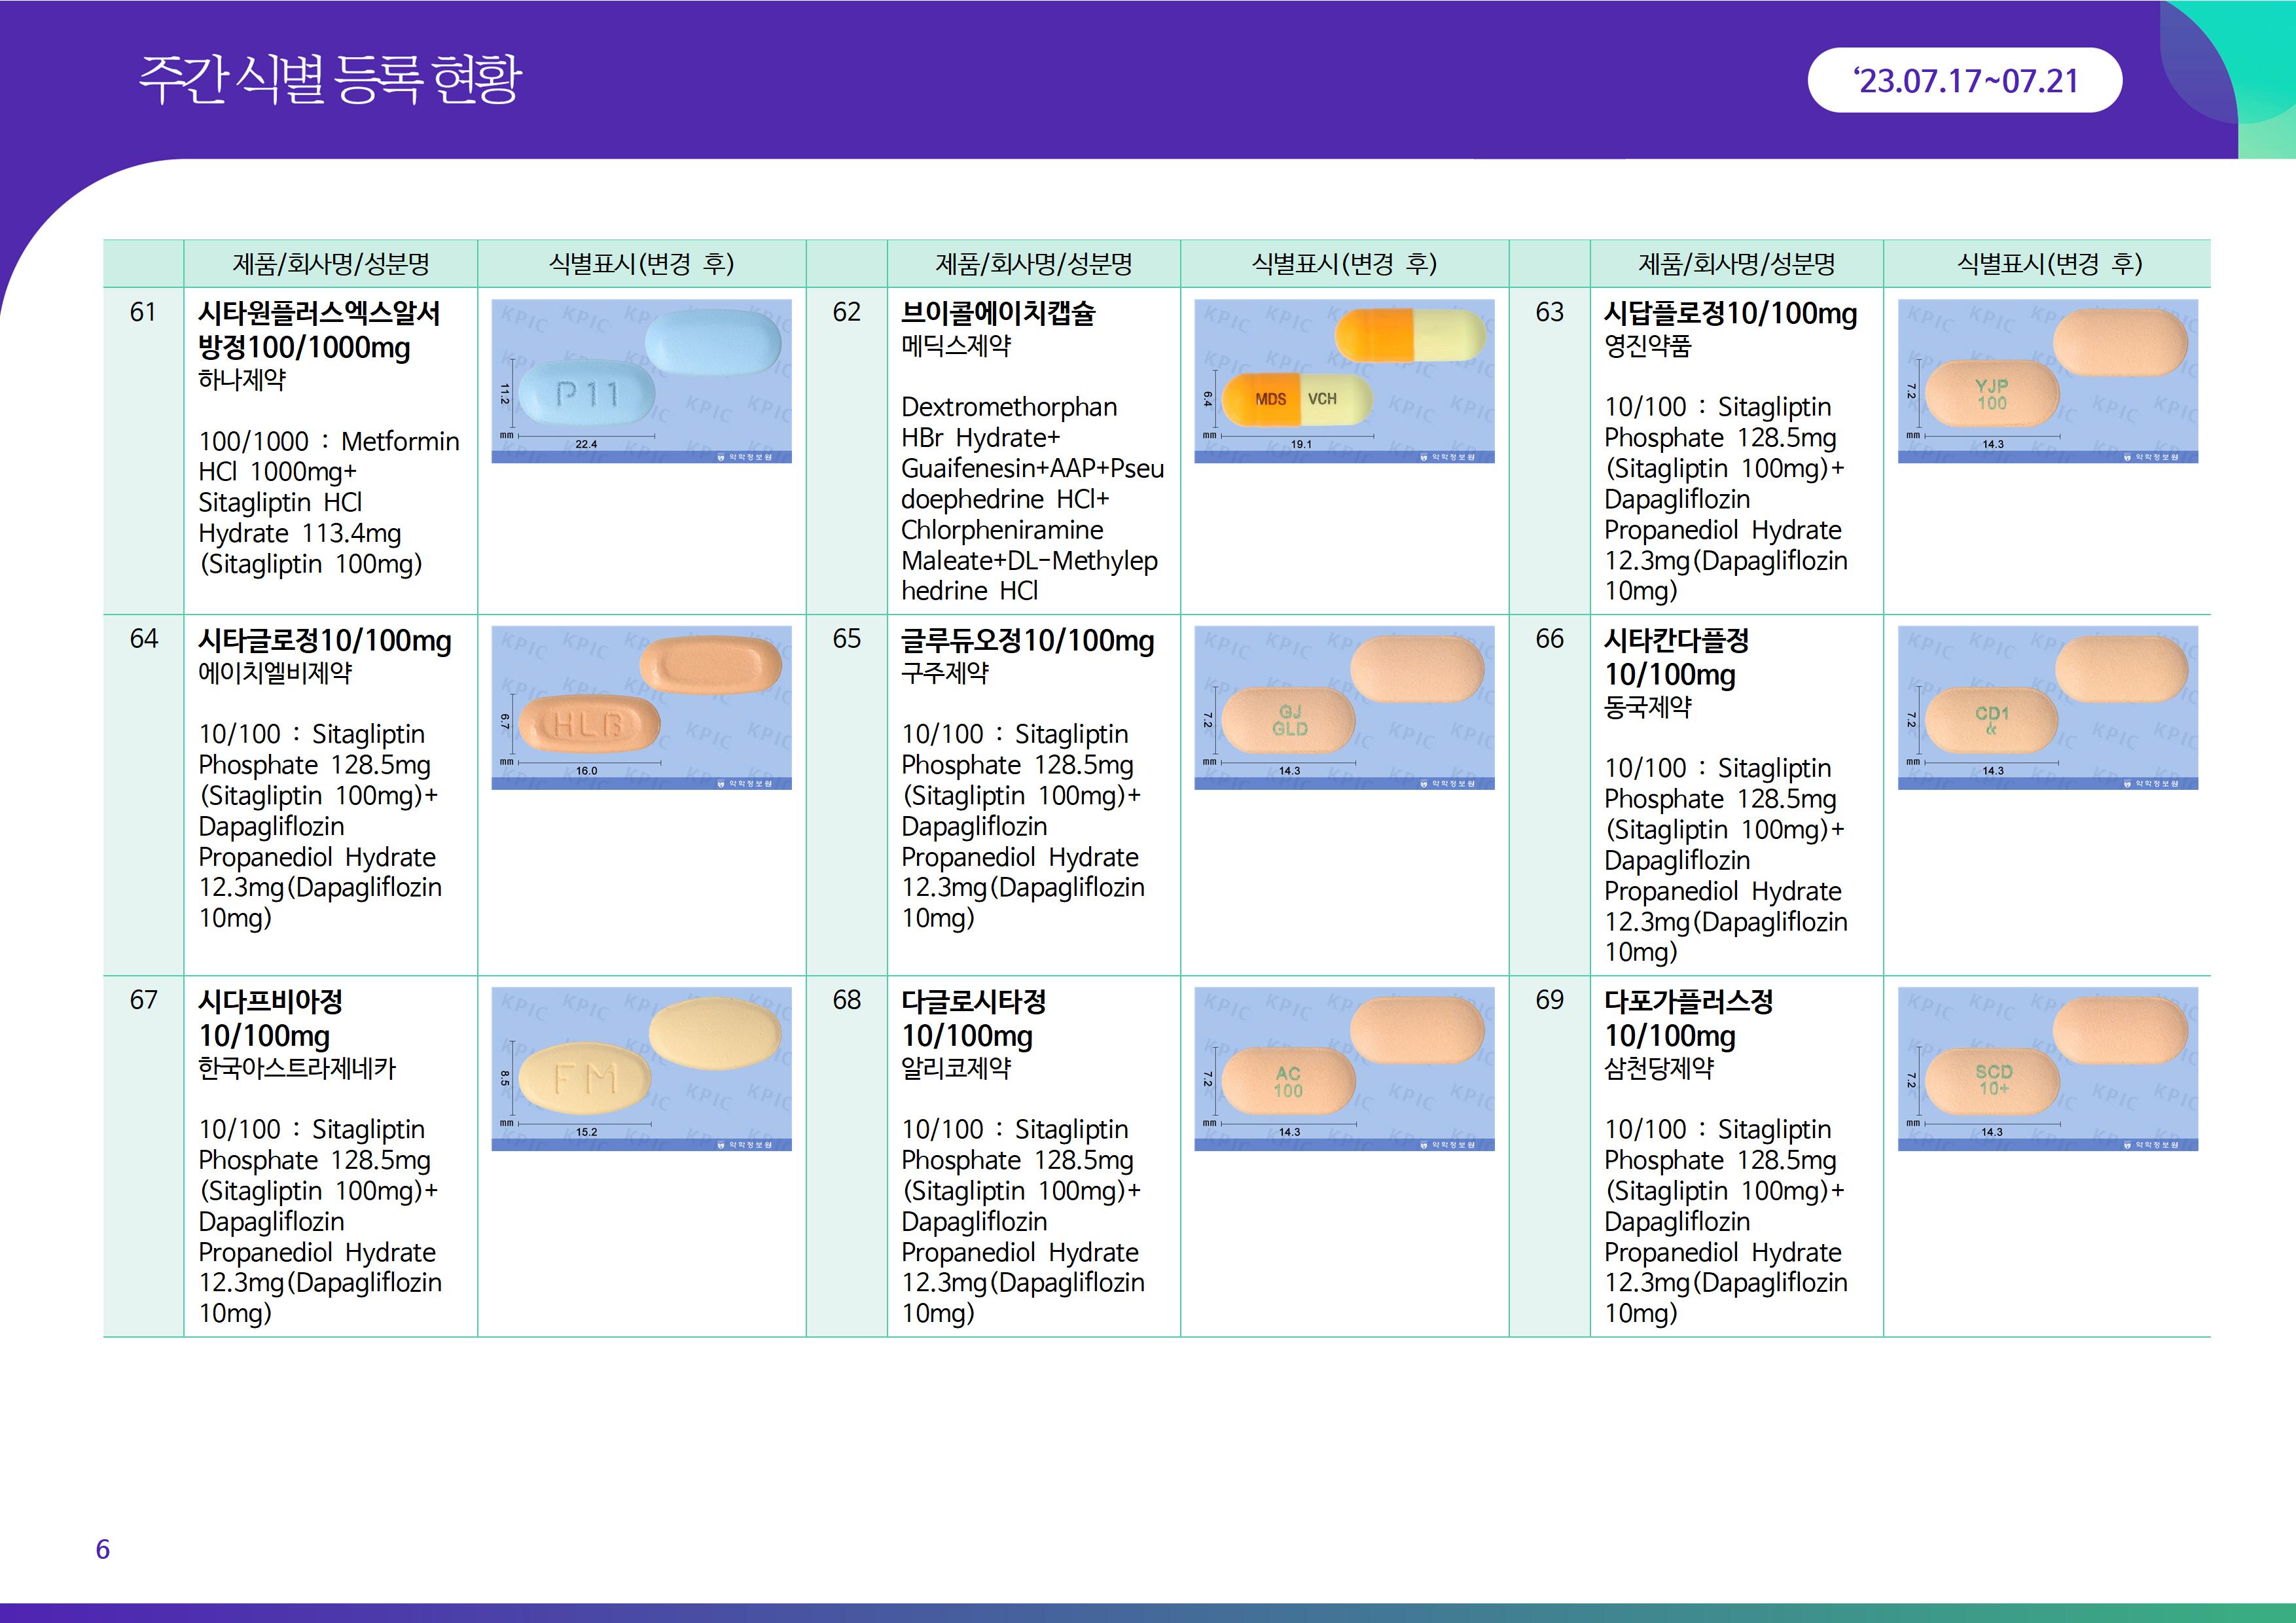Click company name 한국아스트라제네카
The height and width of the screenshot is (1623, 2296).
[x=297, y=1068]
